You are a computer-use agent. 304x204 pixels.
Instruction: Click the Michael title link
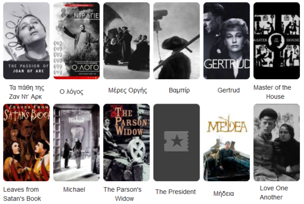(74, 189)
